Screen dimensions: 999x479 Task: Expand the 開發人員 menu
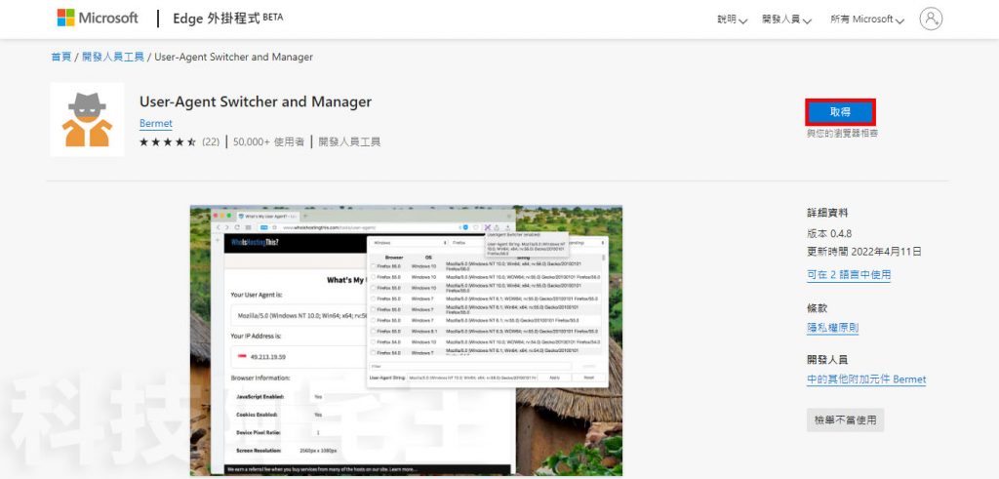point(787,20)
